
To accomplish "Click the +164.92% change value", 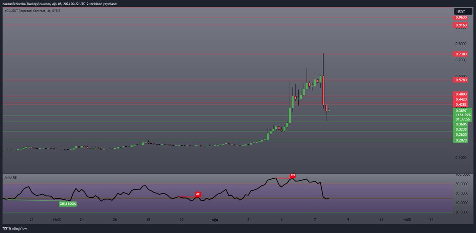I will point(462,115).
